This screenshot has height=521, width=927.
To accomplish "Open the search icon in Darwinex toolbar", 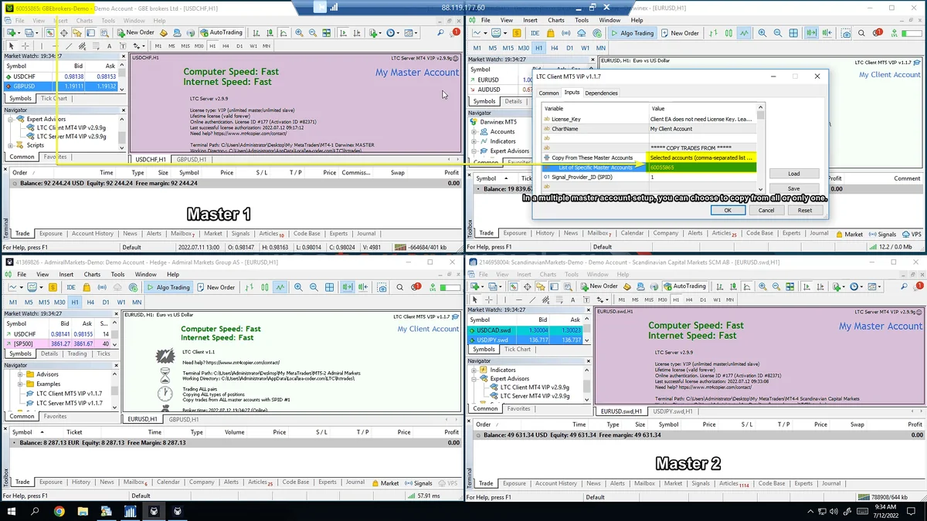I will 862,33.
